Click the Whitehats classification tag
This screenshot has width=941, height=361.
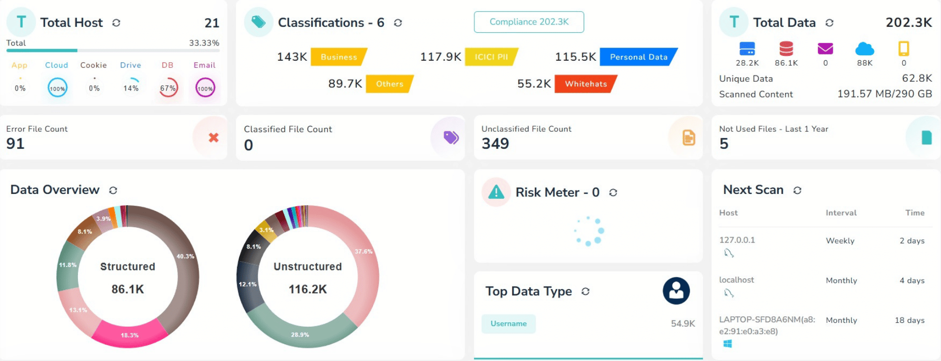pos(586,84)
